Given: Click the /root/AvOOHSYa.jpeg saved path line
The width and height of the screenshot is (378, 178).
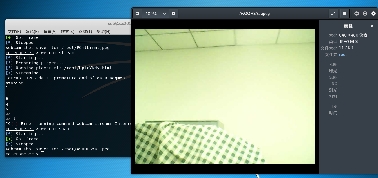Looking at the screenshot, I should click(x=58, y=149).
